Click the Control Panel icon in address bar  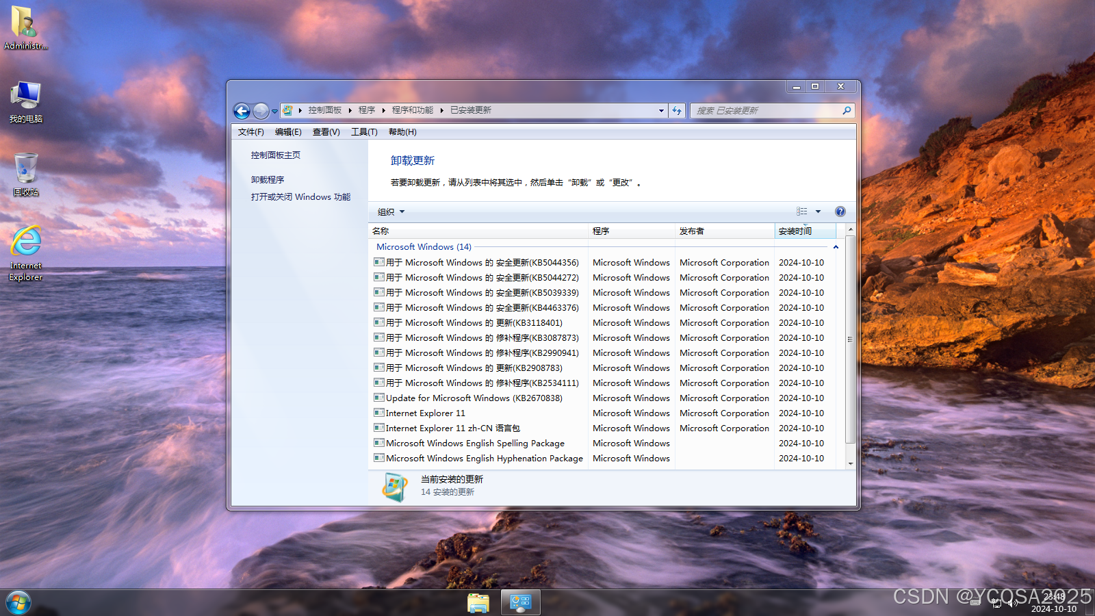point(288,110)
